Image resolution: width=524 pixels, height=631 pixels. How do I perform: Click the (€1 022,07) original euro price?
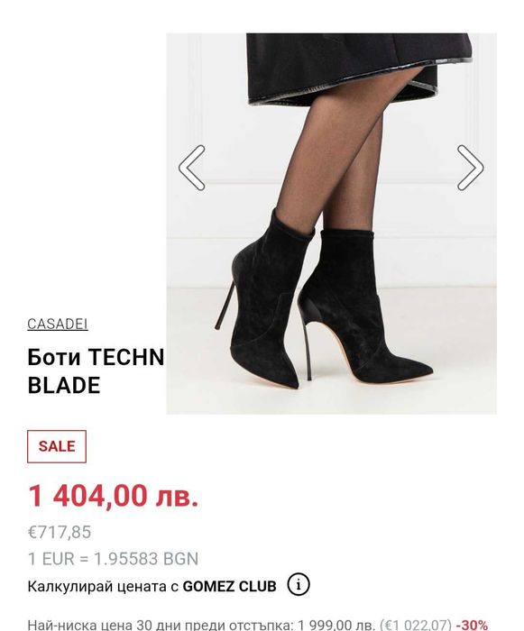pyautogui.click(x=415, y=625)
